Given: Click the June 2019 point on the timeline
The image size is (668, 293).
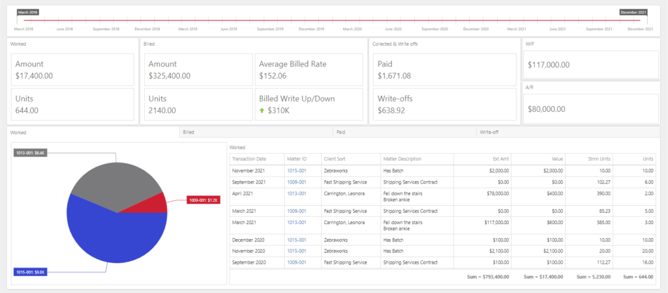Looking at the screenshot, I should [x=228, y=29].
